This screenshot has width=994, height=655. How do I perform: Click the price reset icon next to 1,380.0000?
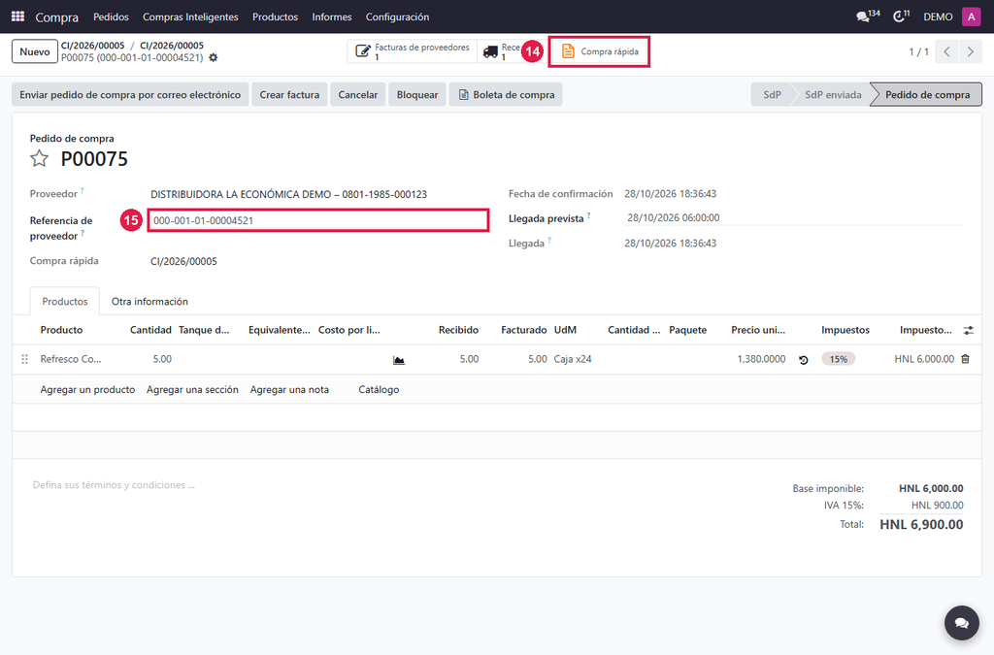coord(803,360)
